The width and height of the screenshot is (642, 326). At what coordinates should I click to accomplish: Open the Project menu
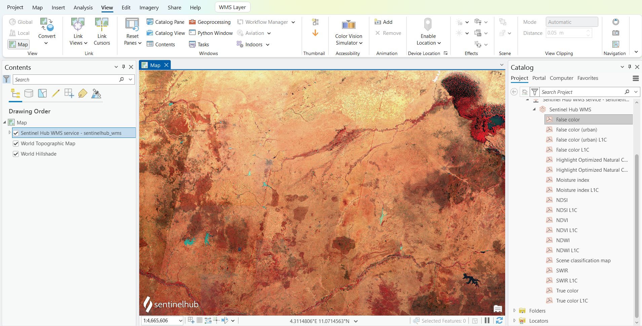15,7
